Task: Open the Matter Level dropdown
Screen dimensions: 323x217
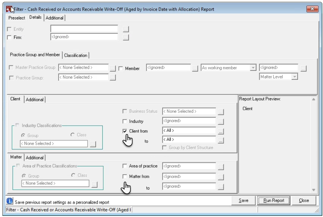Action: 295,77
